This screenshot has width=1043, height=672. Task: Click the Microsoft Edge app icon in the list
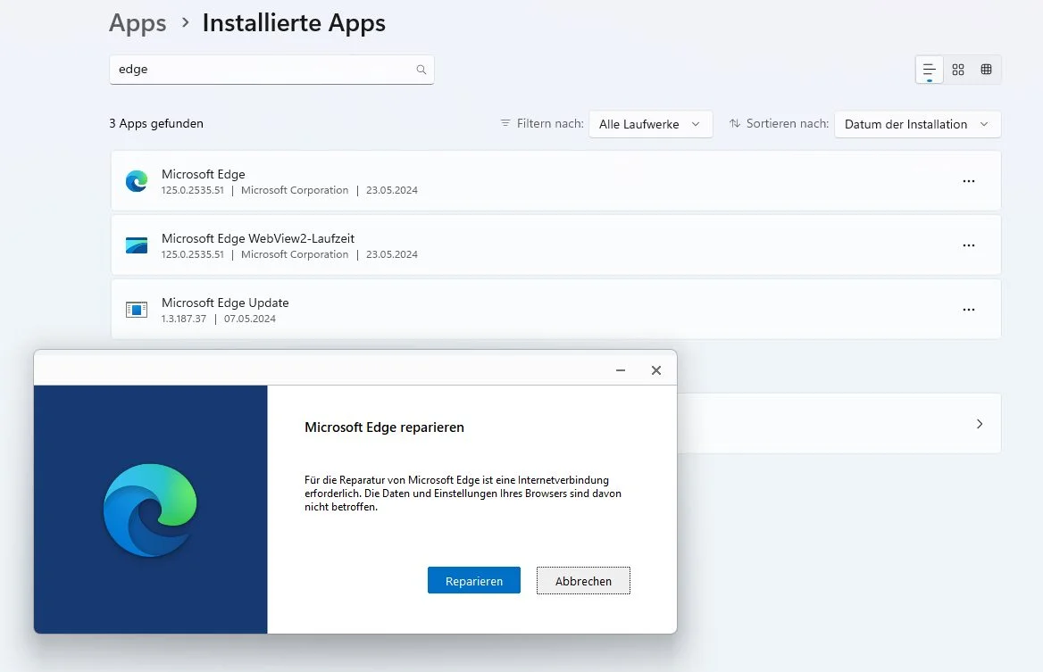click(137, 181)
